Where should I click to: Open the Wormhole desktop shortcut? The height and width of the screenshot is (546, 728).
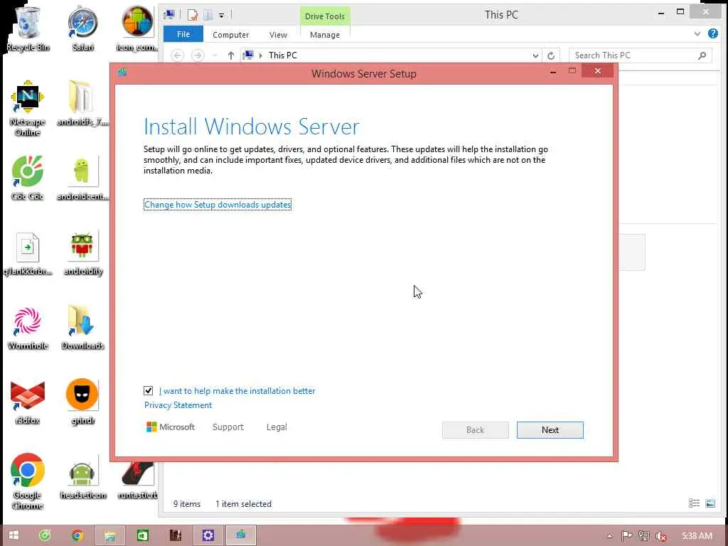28,328
